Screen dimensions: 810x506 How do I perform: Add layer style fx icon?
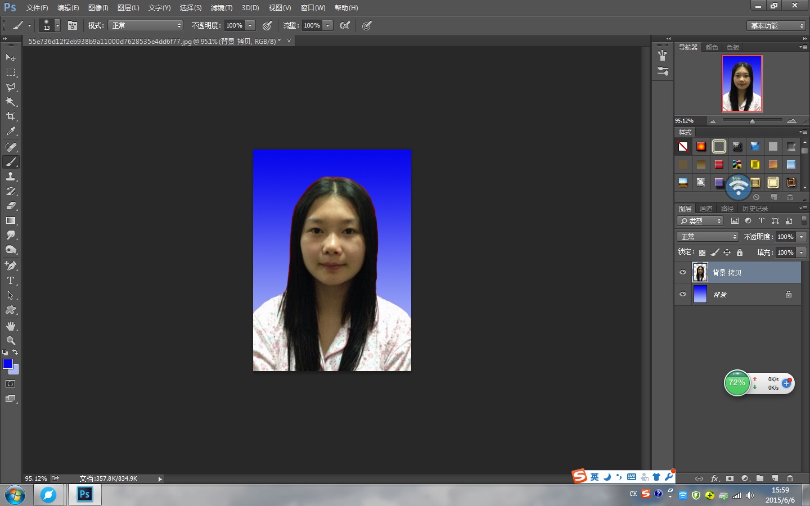715,478
